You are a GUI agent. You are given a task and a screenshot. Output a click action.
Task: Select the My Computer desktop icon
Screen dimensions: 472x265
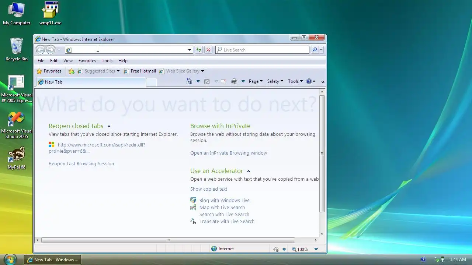[x=17, y=14]
